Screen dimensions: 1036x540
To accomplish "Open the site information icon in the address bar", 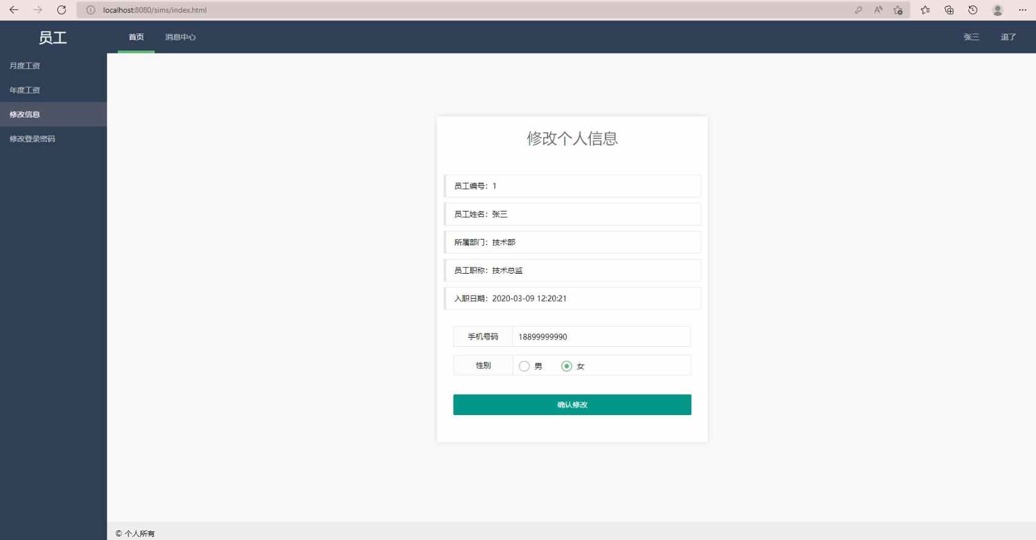I will (91, 10).
